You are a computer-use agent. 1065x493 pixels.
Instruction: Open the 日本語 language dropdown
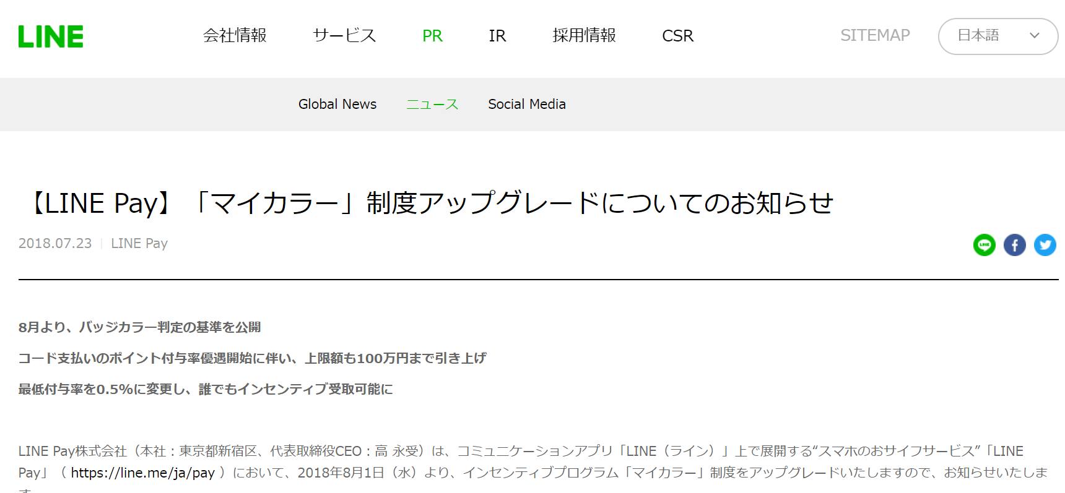pos(998,36)
